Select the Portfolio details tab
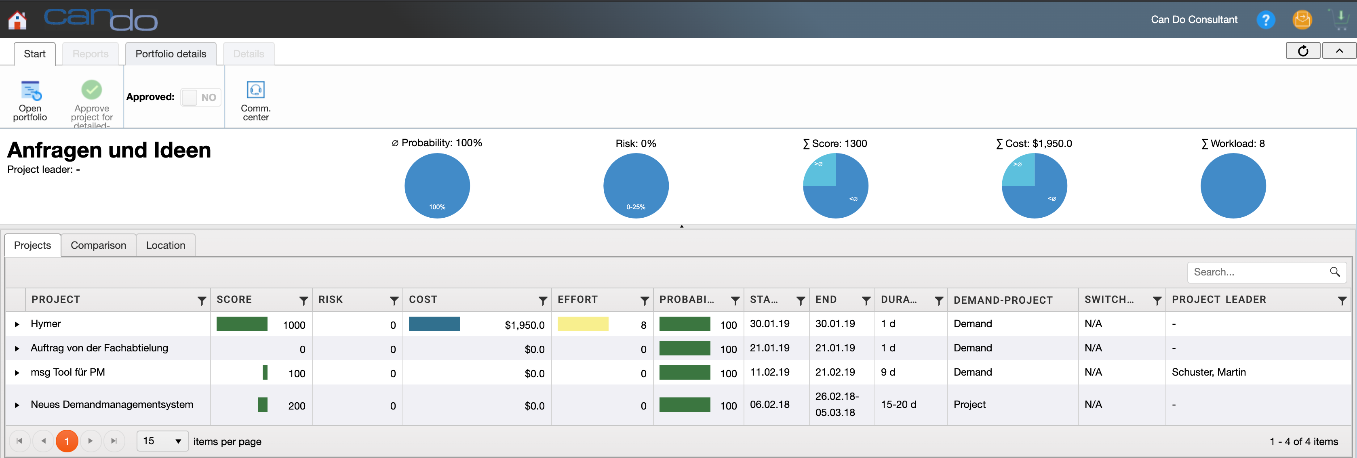 click(x=171, y=54)
